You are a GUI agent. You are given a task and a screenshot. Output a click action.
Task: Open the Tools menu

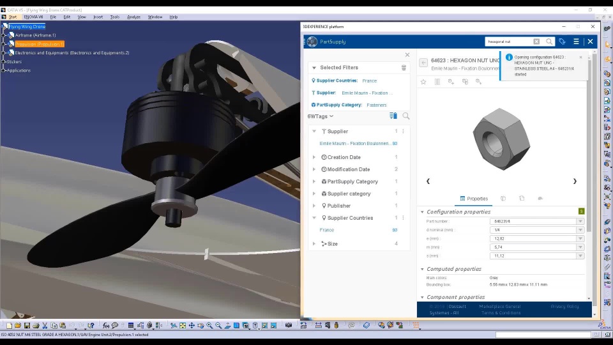114,17
